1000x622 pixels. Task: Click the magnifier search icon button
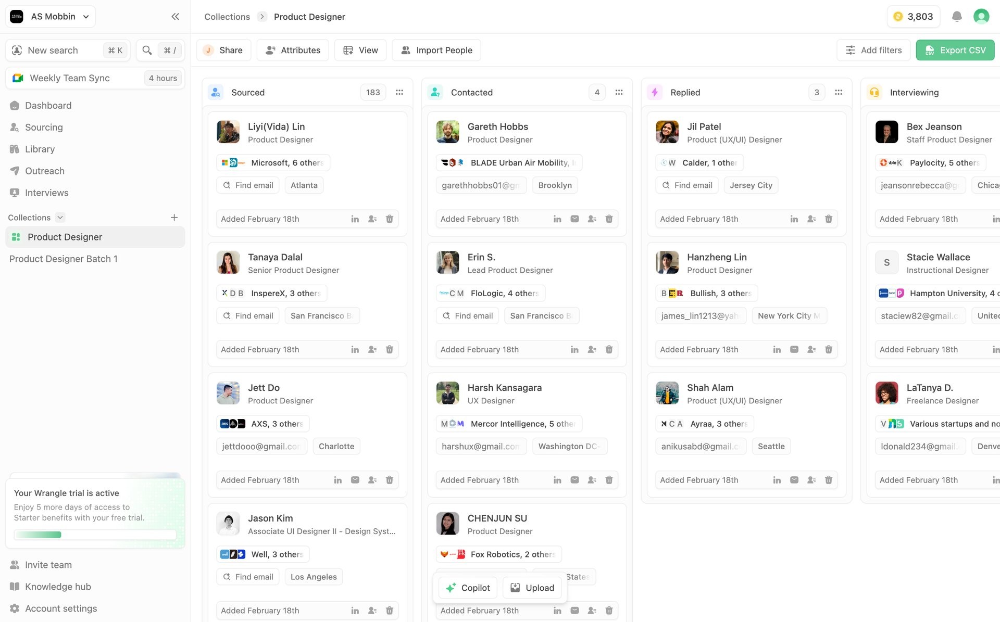click(x=147, y=50)
